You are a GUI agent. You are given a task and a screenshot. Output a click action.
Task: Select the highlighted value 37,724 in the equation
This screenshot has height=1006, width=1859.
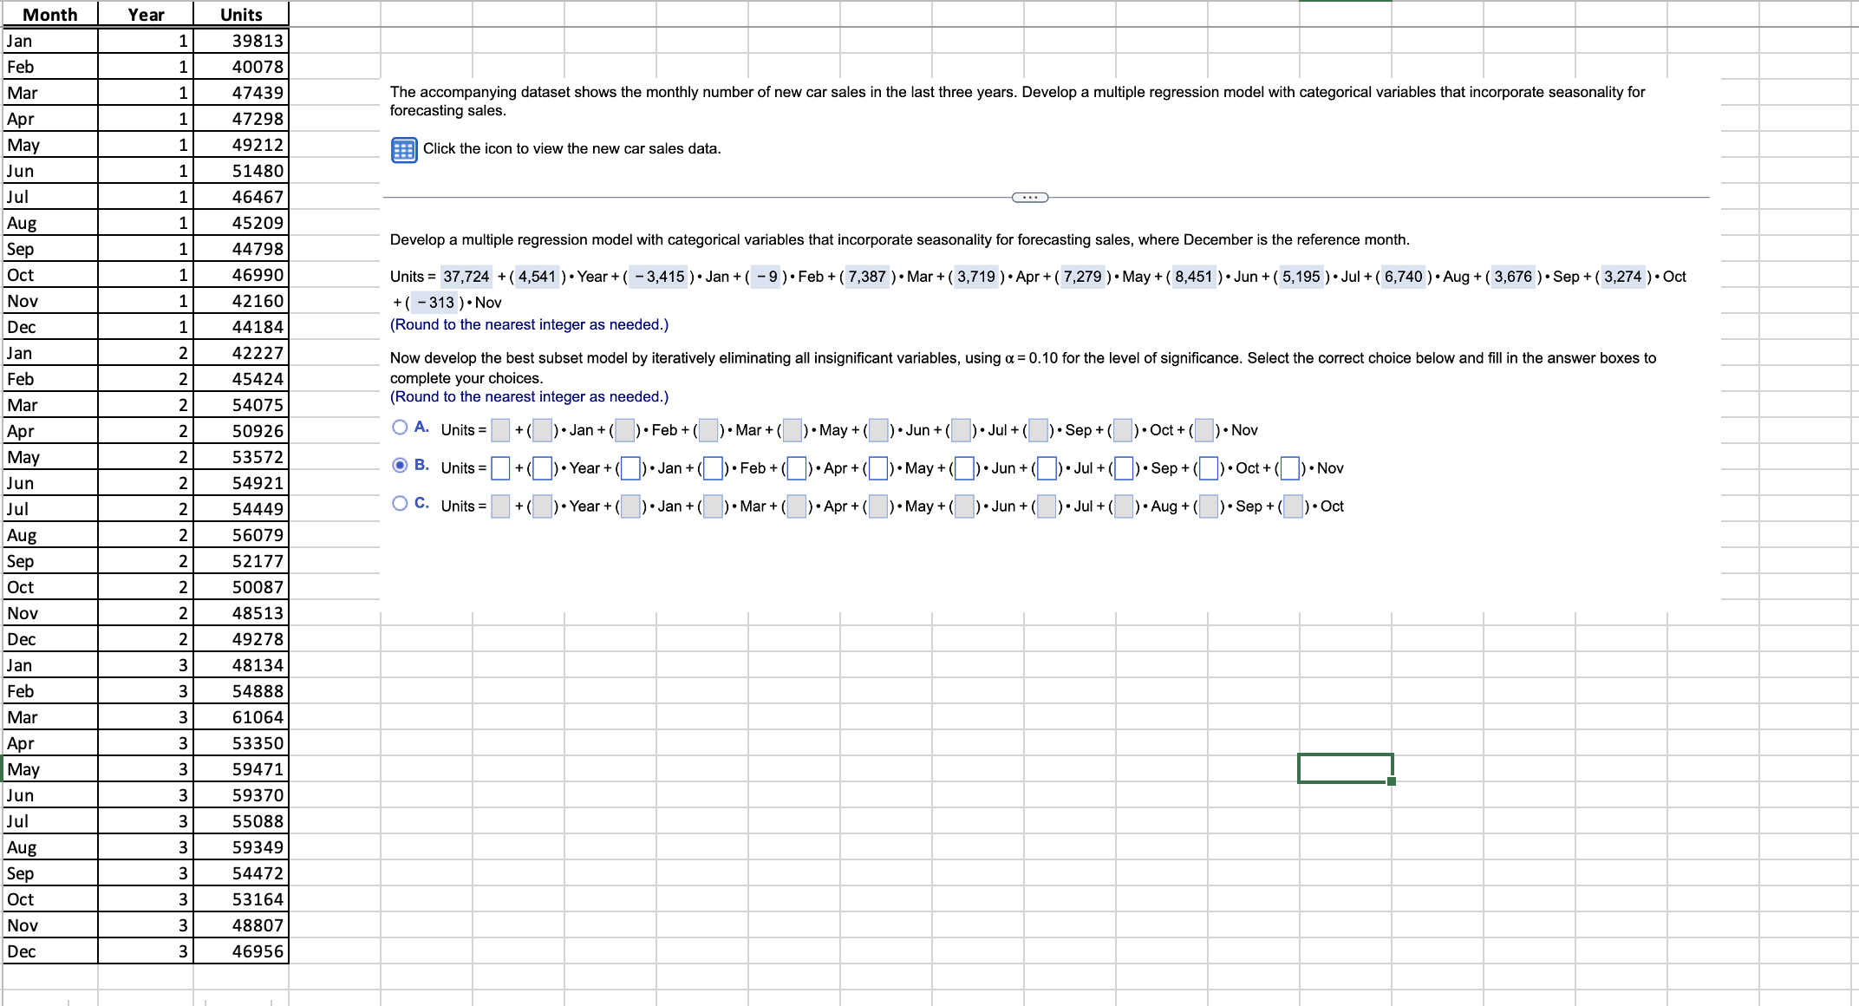465,277
